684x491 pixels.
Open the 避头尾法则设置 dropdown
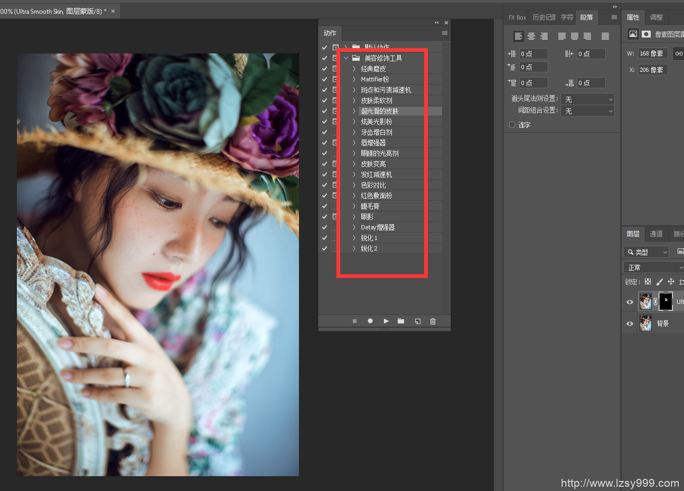[x=587, y=99]
